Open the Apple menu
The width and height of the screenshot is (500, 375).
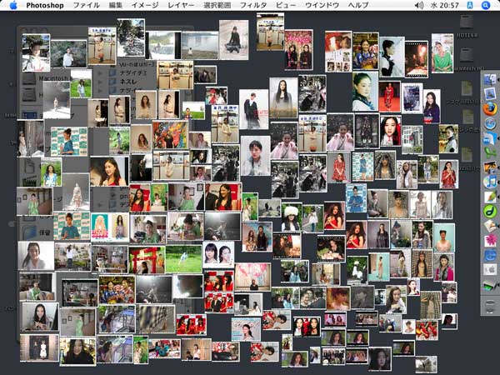tap(13, 5)
